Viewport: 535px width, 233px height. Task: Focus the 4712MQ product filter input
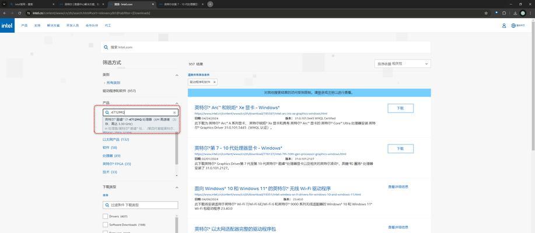click(141, 112)
